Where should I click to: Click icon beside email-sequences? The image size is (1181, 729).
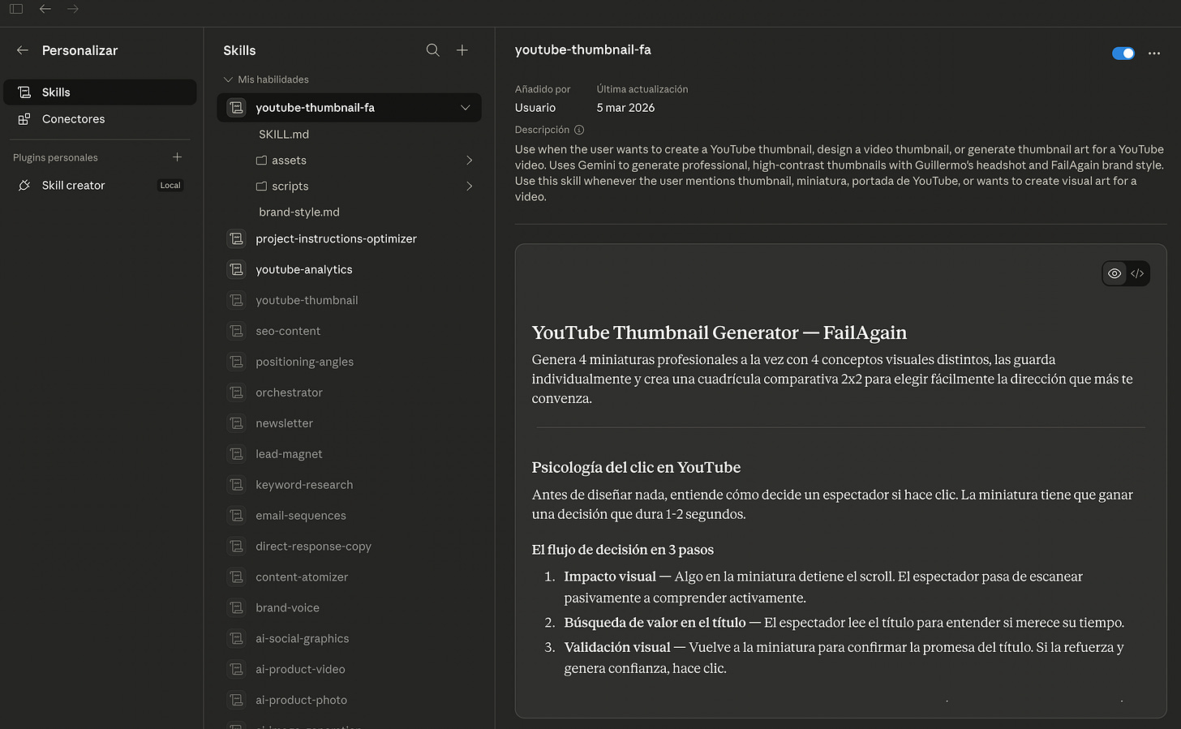pyautogui.click(x=236, y=517)
